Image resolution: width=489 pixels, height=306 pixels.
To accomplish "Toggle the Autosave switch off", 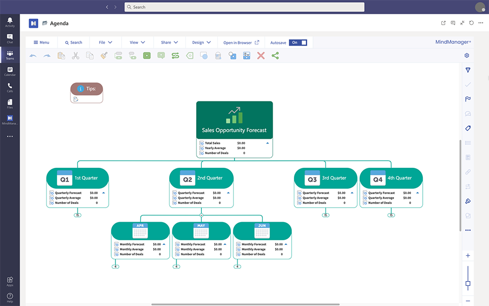I will click(298, 42).
